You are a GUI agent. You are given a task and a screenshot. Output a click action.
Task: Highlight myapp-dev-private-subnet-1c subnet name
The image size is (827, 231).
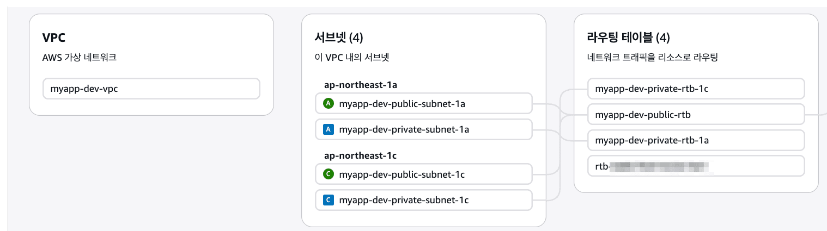(404, 200)
